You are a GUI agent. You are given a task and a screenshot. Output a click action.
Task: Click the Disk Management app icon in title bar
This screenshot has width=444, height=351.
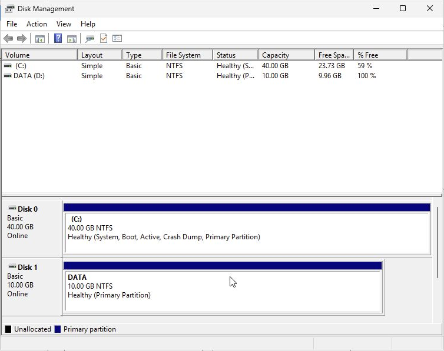tap(9, 9)
